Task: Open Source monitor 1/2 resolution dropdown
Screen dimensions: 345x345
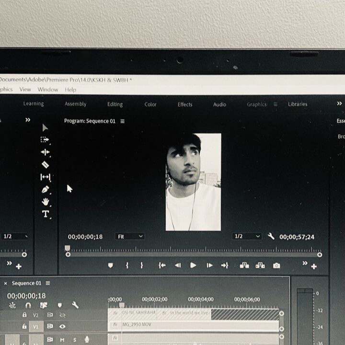Action: coord(14,236)
